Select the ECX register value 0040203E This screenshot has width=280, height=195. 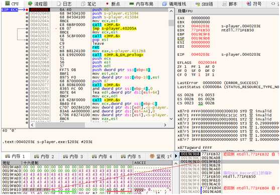[x=200, y=26]
